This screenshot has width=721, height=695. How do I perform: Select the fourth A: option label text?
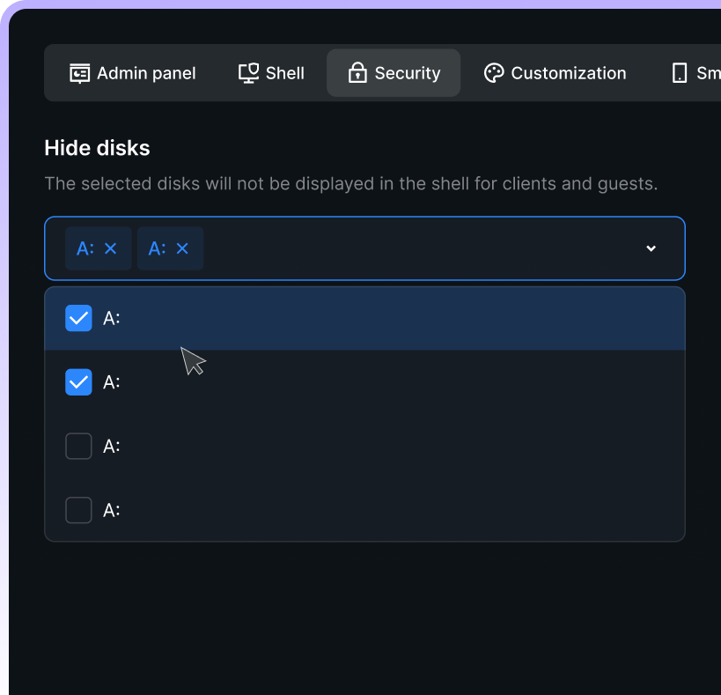112,510
